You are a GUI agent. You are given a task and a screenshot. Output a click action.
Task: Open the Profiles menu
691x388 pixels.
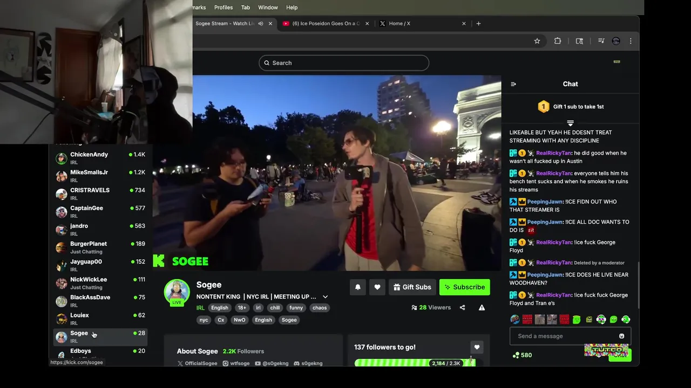click(x=223, y=8)
